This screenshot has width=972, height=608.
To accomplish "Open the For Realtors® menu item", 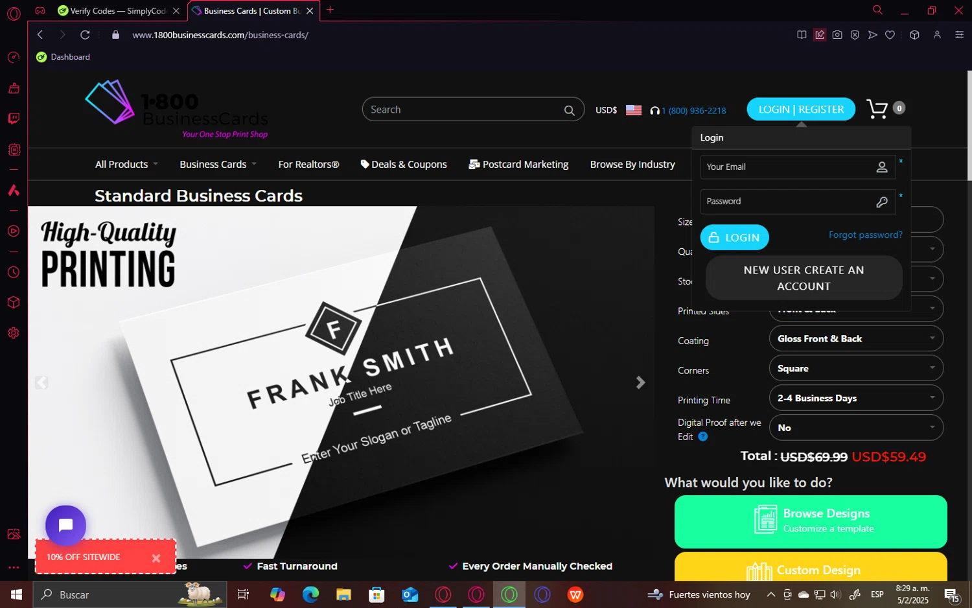I will tap(308, 165).
